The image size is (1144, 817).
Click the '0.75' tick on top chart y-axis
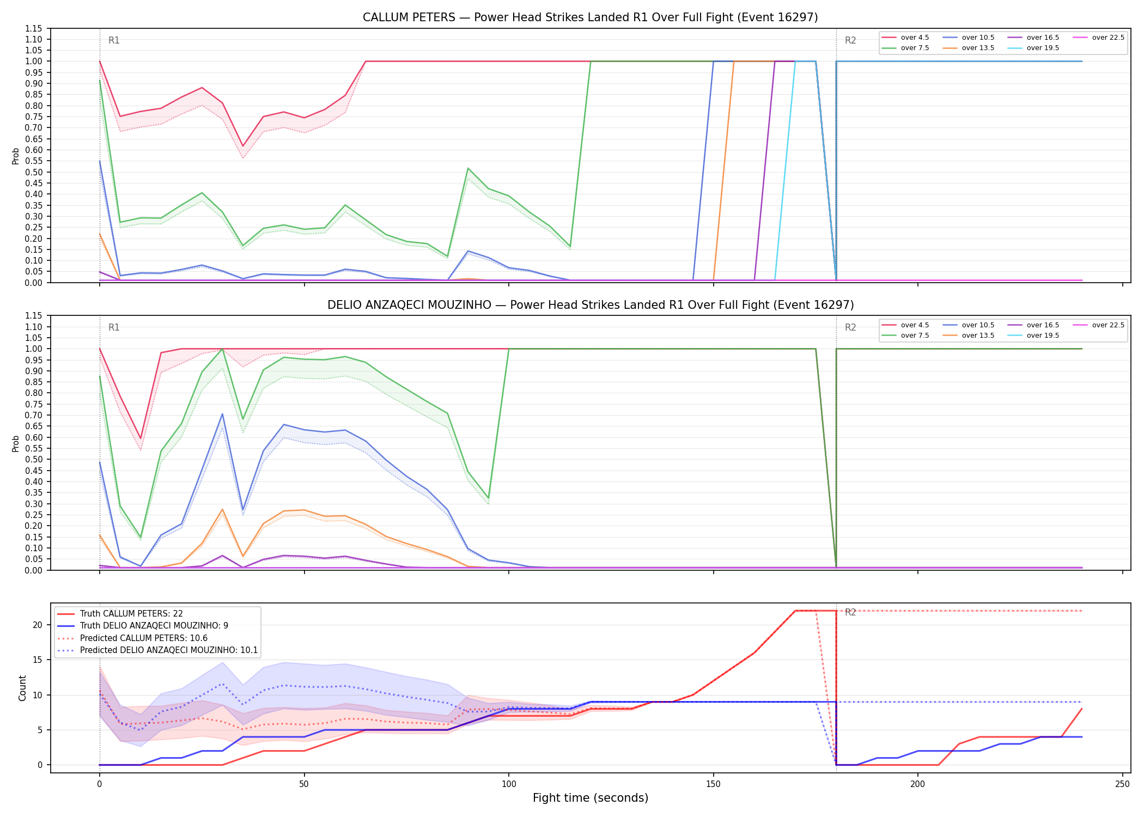pos(34,117)
